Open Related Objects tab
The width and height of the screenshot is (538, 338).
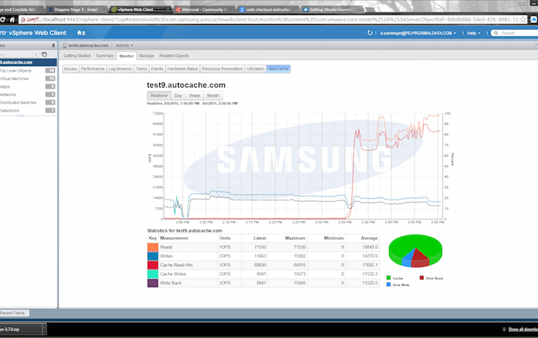tap(174, 56)
